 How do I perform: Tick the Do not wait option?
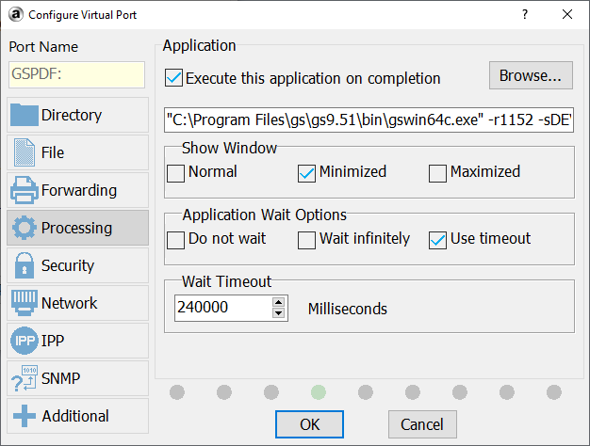pos(176,240)
